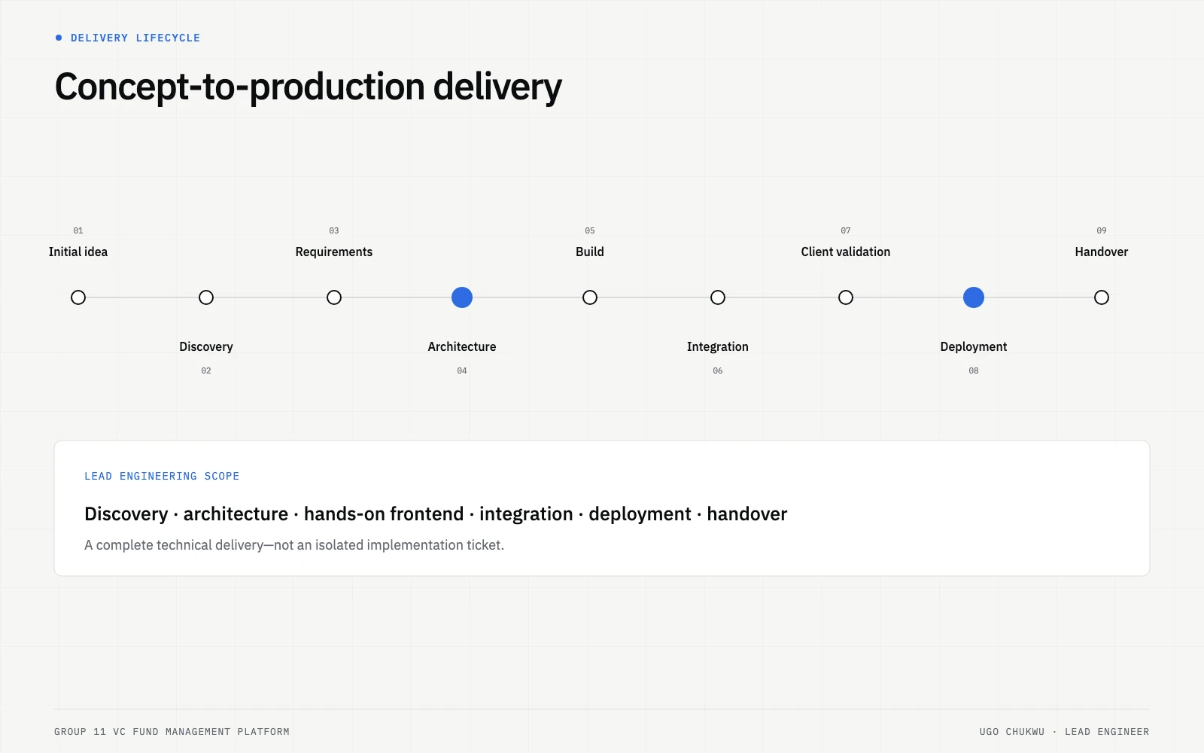Select the filled Deployment timeline node

(974, 297)
